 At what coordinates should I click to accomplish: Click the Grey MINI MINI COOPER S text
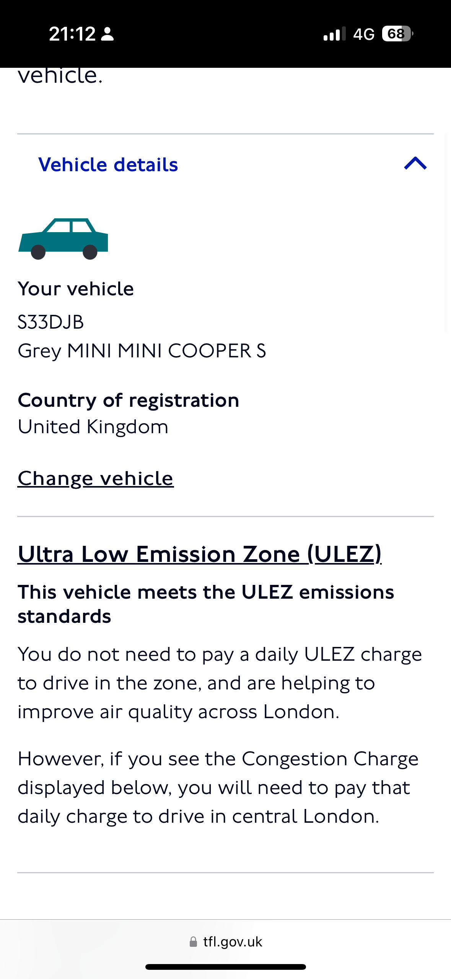142,350
